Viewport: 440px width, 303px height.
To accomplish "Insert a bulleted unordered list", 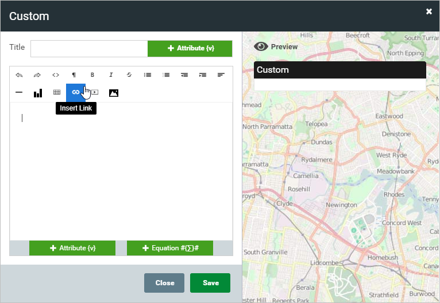I will click(148, 75).
